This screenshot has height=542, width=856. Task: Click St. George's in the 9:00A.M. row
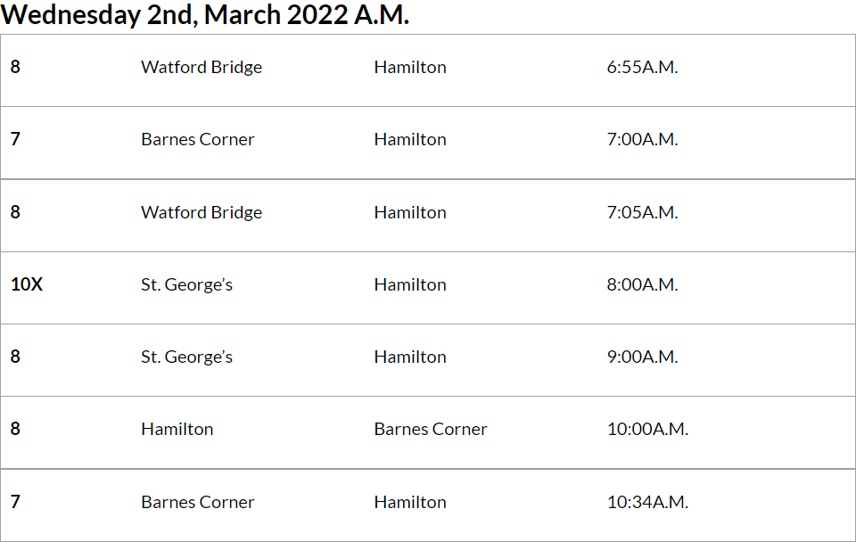click(186, 357)
